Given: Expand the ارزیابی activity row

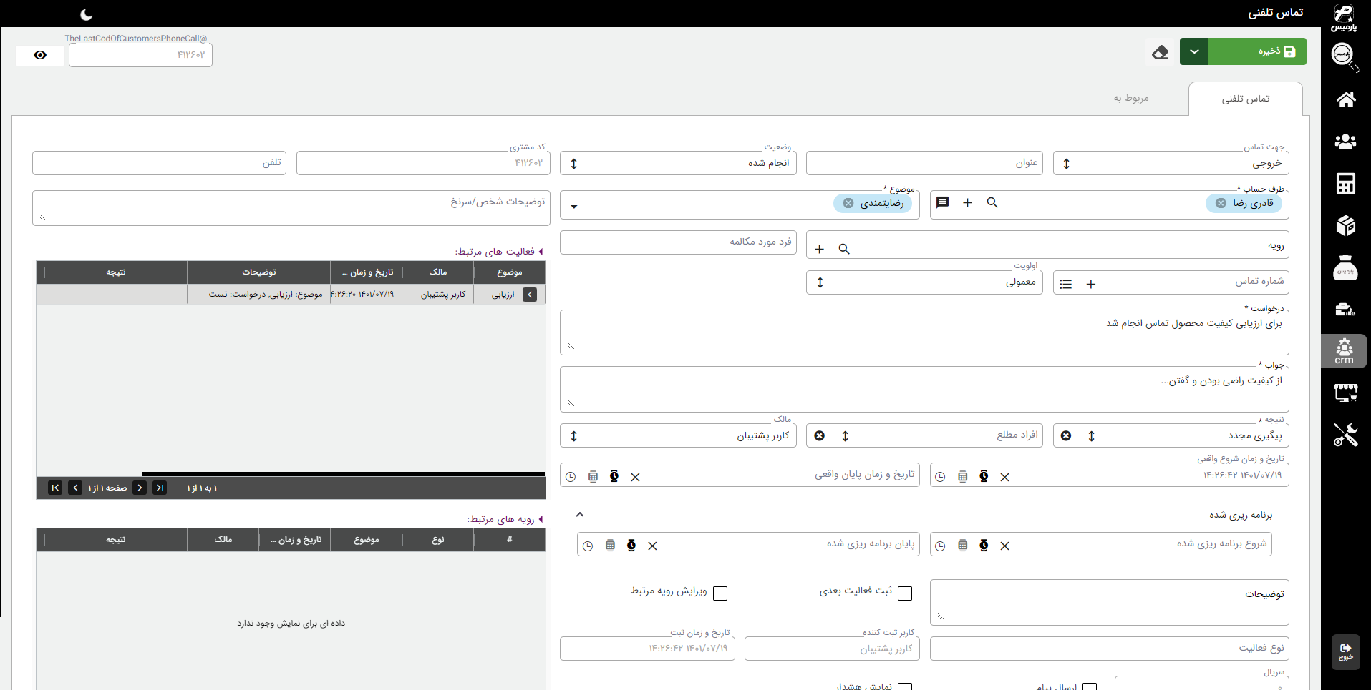Looking at the screenshot, I should 530,295.
